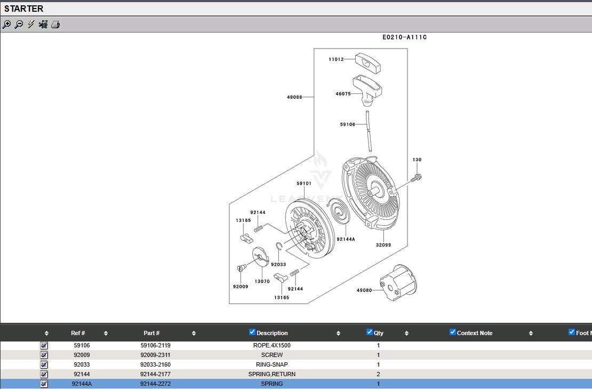Sort table using Part # sort arrows
The height and width of the screenshot is (389, 592).
pyautogui.click(x=194, y=334)
